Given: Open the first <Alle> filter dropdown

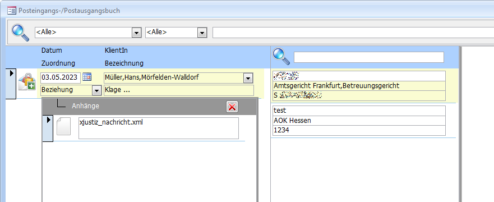Looking at the screenshot, I should 136,33.
